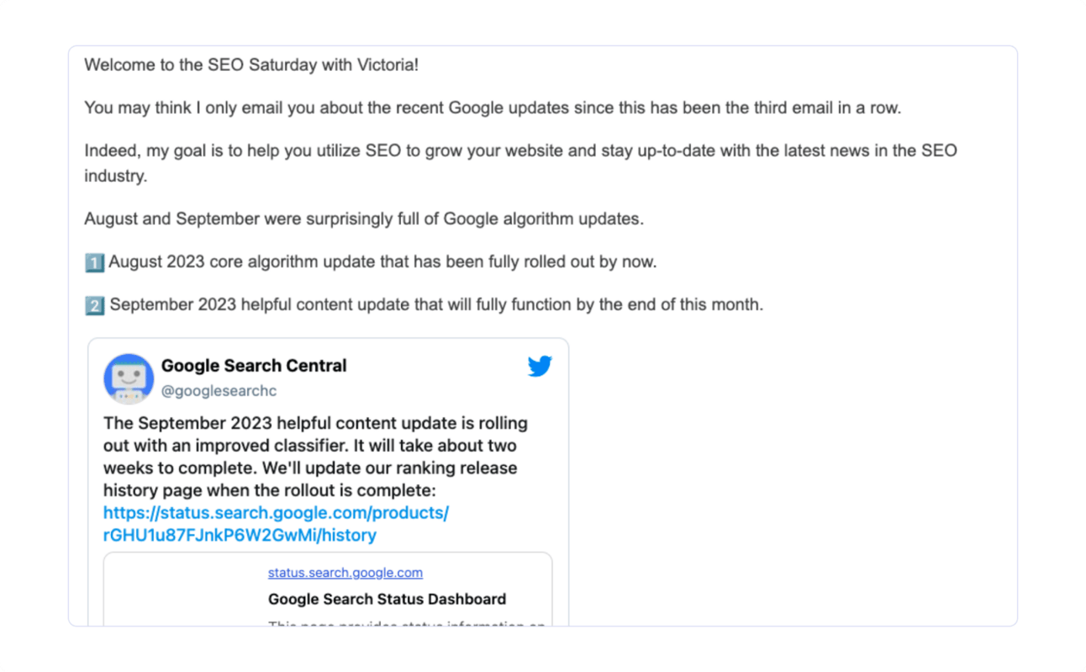Click the Welcome to SEO Saturday greeting line
Viewport: 1086px width, 672px height.
click(x=251, y=65)
